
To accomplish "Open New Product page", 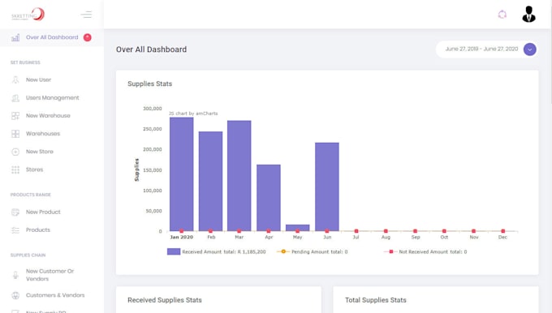I will (43, 212).
